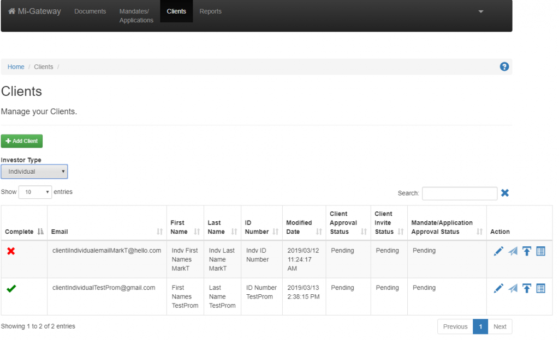
Task: Open the list details icon for TestProm client
Action: (540, 288)
